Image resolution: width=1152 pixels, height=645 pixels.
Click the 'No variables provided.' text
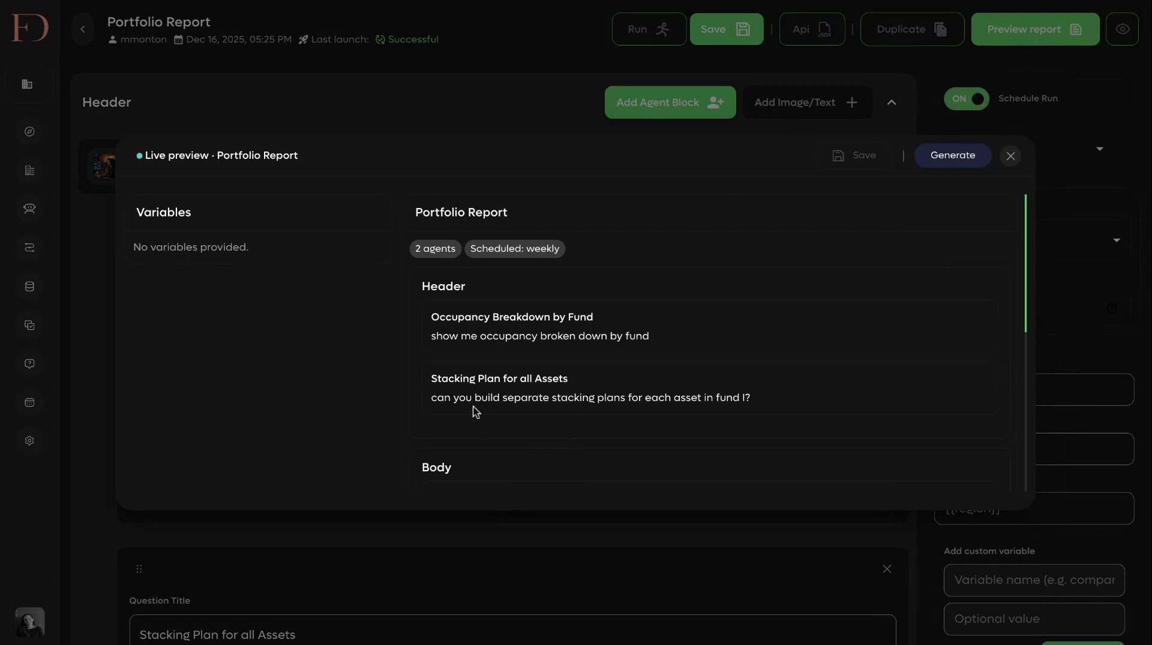pyautogui.click(x=191, y=247)
